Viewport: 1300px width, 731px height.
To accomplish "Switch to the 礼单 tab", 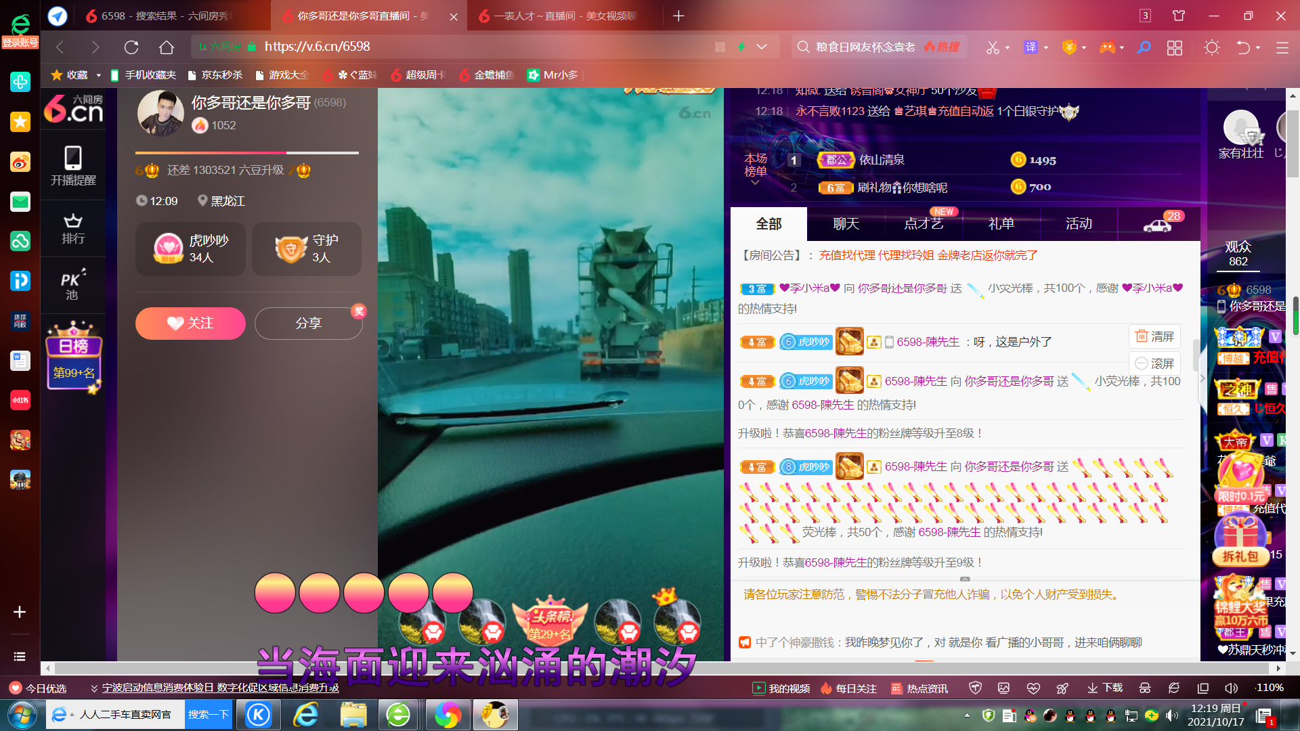I will (x=1001, y=223).
